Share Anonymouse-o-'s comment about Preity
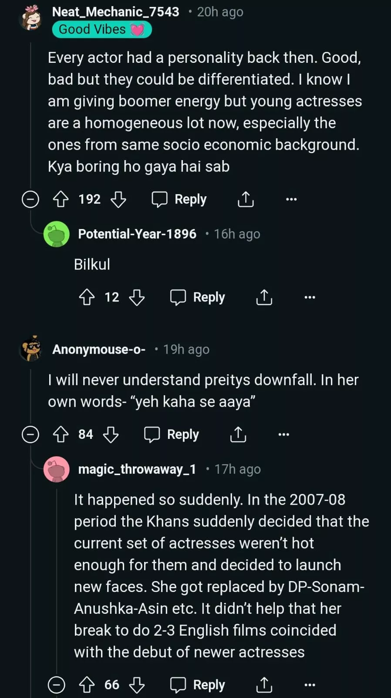The image size is (391, 698). tap(238, 435)
